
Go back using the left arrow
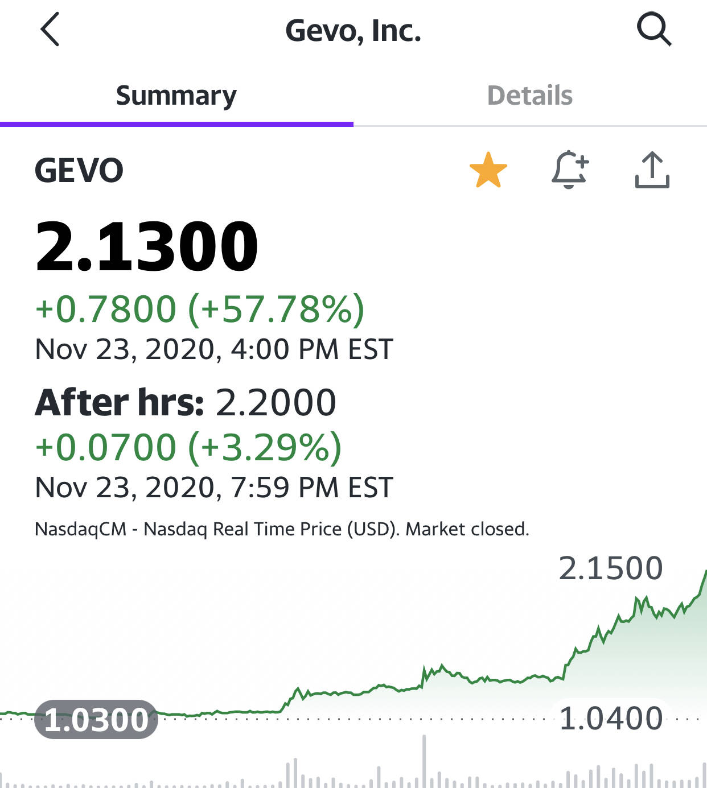[x=50, y=30]
